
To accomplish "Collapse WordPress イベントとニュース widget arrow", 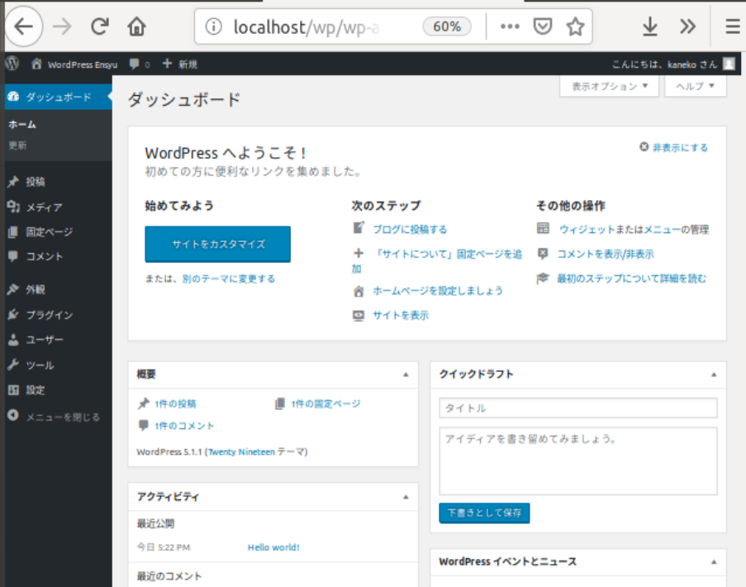I will coord(714,562).
